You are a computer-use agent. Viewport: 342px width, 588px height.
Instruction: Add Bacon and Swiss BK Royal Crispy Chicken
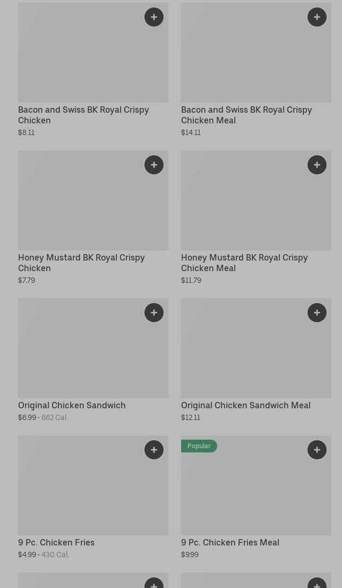pos(154,17)
